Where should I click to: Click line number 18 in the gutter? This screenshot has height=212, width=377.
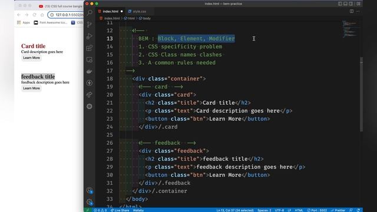[x=110, y=78]
